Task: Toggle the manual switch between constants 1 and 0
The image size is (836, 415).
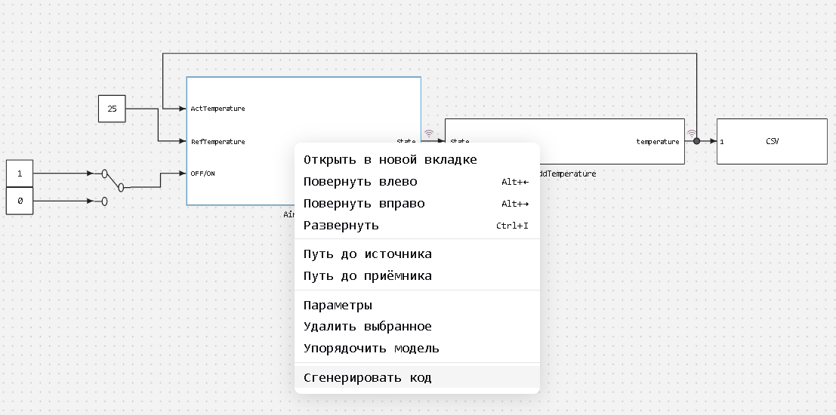Action: coord(113,180)
